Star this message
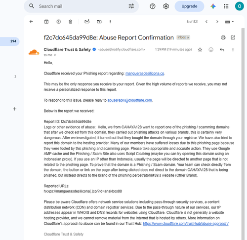The width and height of the screenshot is (247, 240). click(200, 49)
